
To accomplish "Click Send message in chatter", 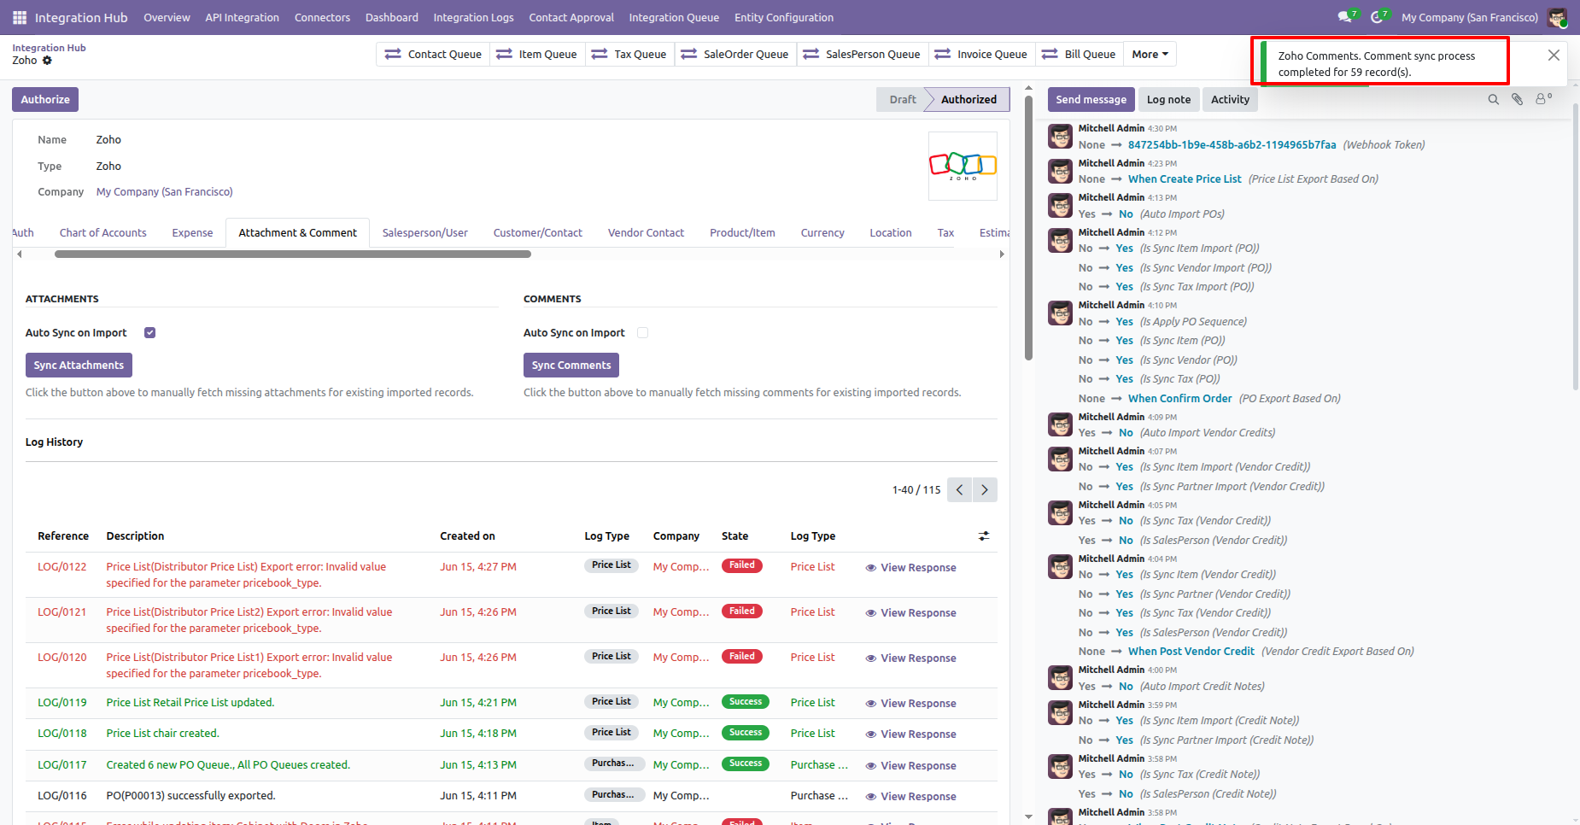I will 1091,99.
